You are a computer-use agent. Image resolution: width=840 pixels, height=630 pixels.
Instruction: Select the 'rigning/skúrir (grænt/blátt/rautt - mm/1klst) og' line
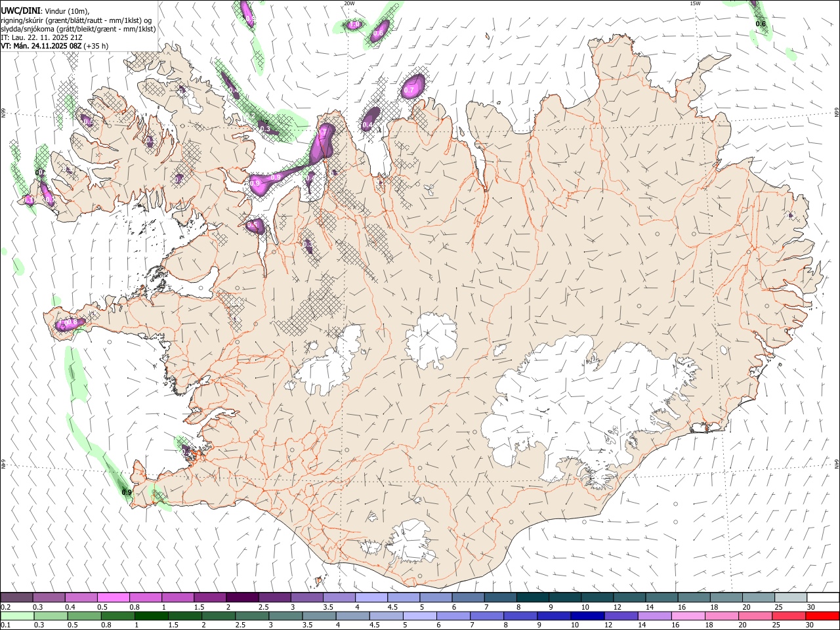77,20
